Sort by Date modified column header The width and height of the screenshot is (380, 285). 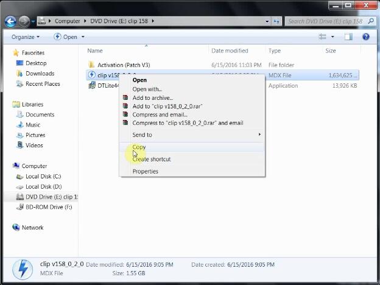click(230, 51)
